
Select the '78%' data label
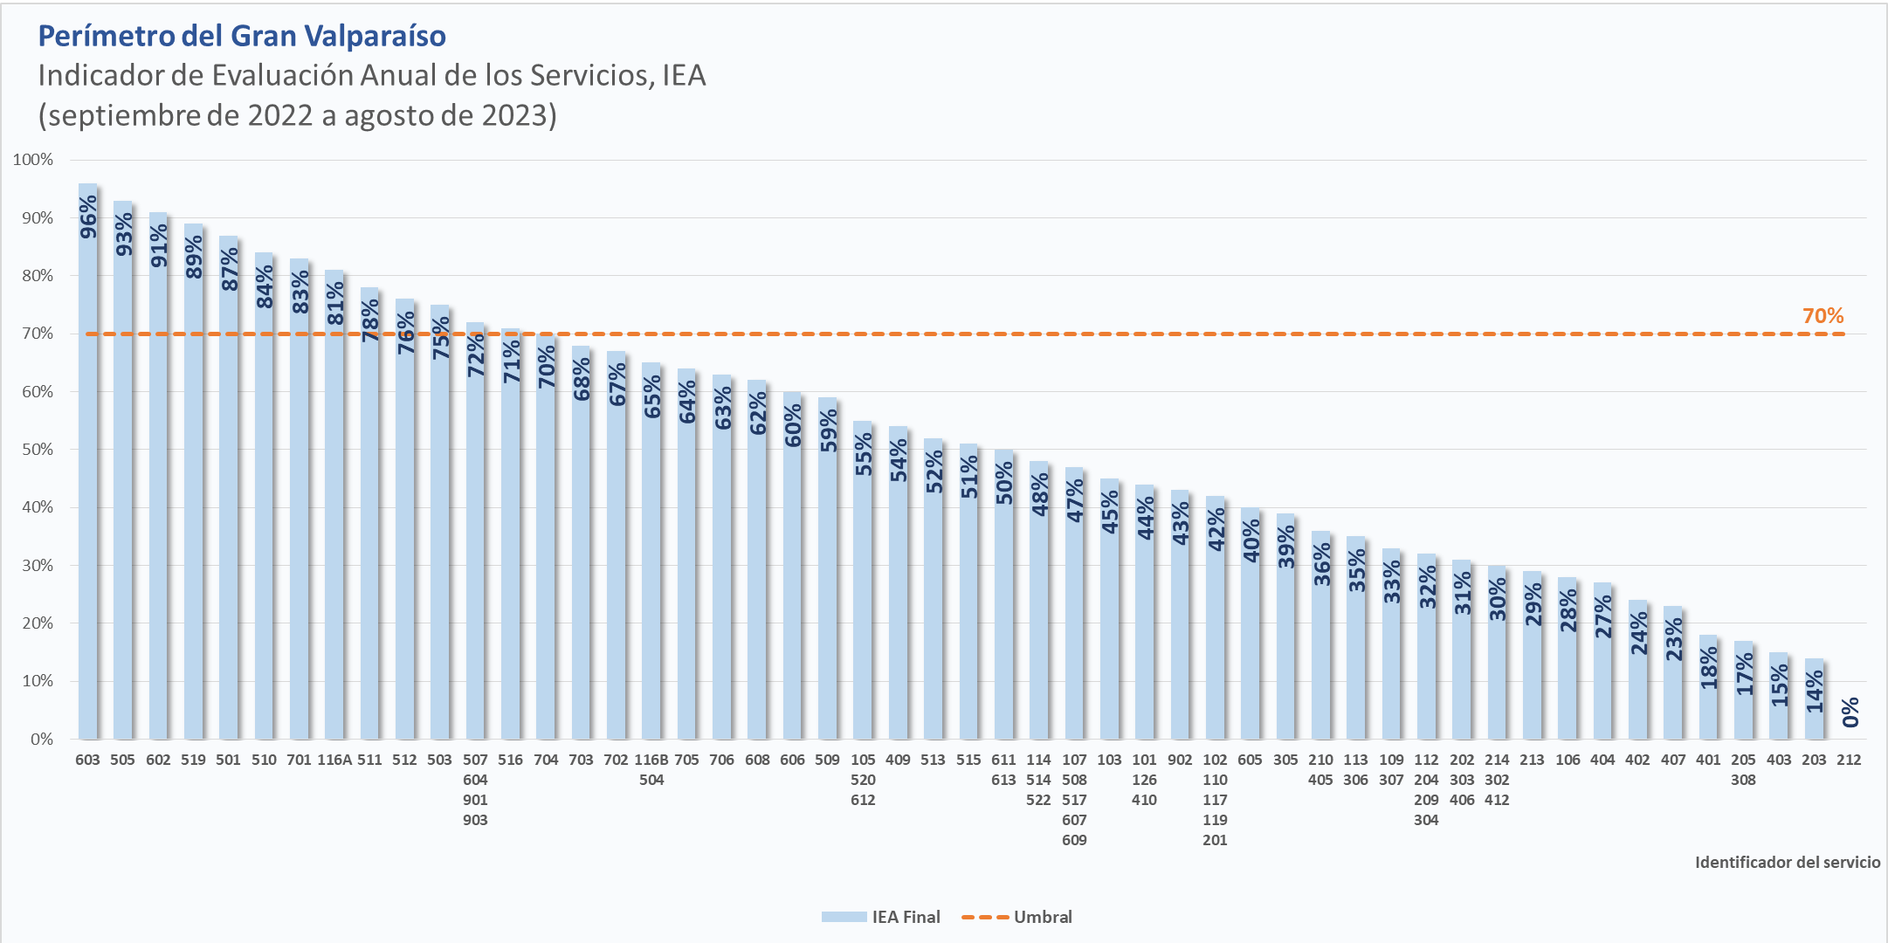click(370, 320)
